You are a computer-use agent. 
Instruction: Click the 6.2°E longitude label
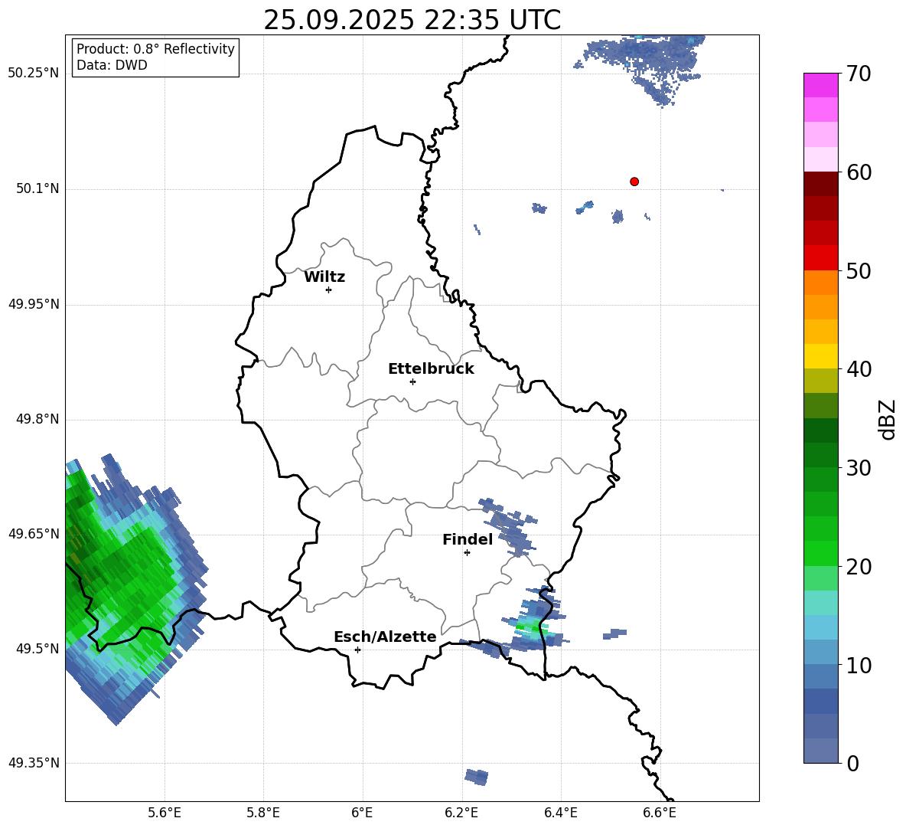point(461,813)
